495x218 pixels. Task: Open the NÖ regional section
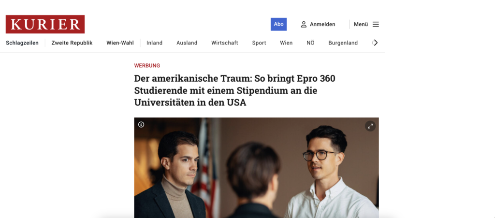(310, 43)
